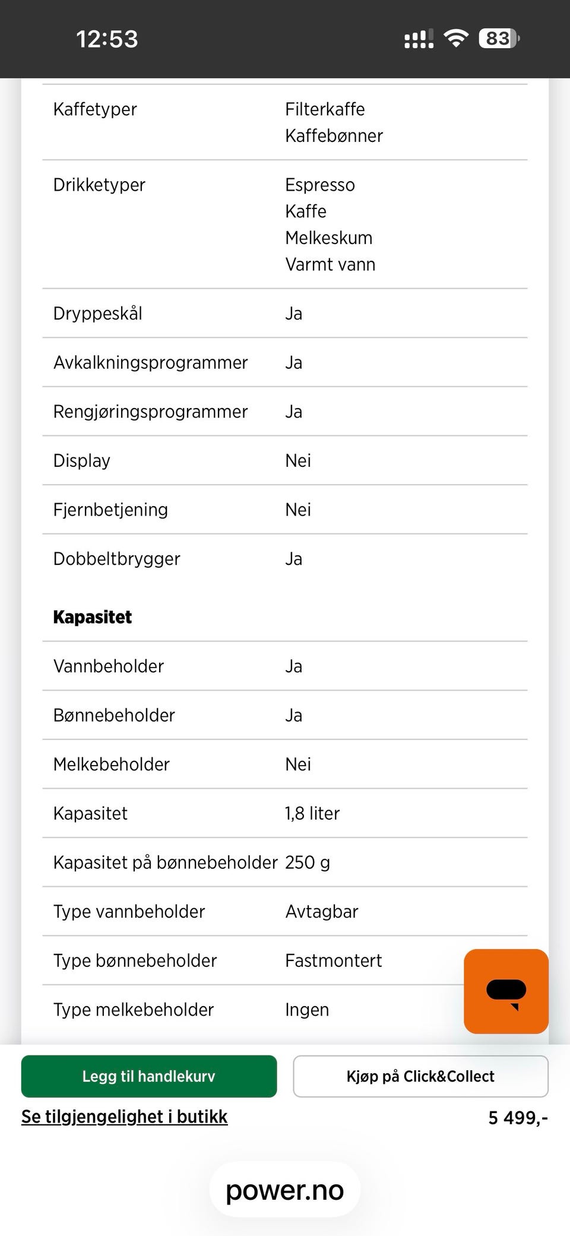Image resolution: width=570 pixels, height=1236 pixels.
Task: Toggle the Dryppeskål 'Ja' value
Action: 293,313
